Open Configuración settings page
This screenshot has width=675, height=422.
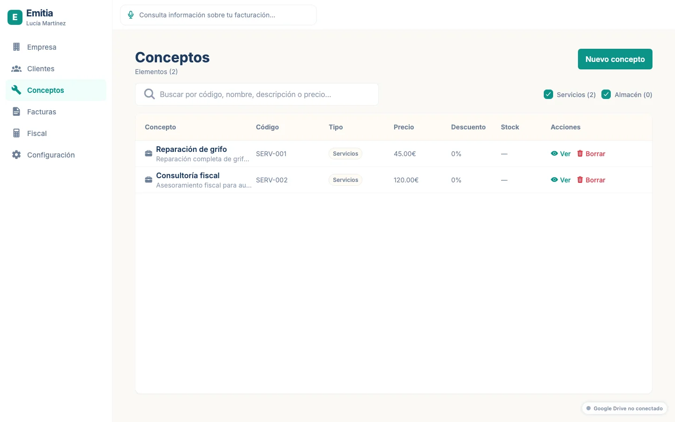coord(56,155)
